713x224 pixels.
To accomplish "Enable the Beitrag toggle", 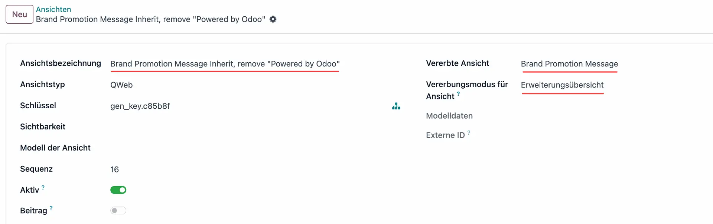I will [x=118, y=210].
